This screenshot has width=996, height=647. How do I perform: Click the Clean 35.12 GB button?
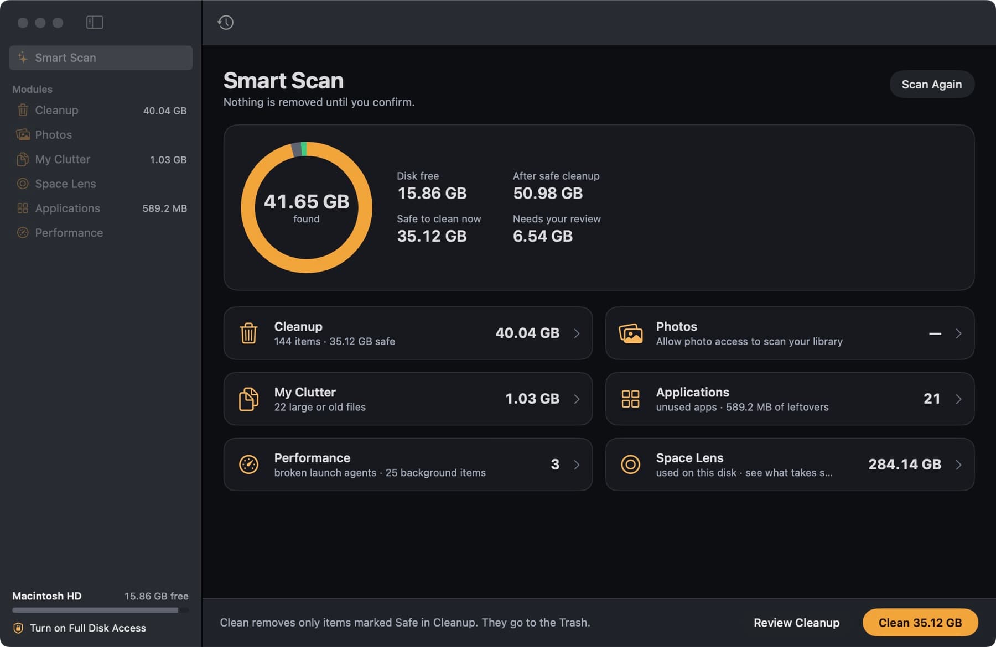[x=920, y=623]
